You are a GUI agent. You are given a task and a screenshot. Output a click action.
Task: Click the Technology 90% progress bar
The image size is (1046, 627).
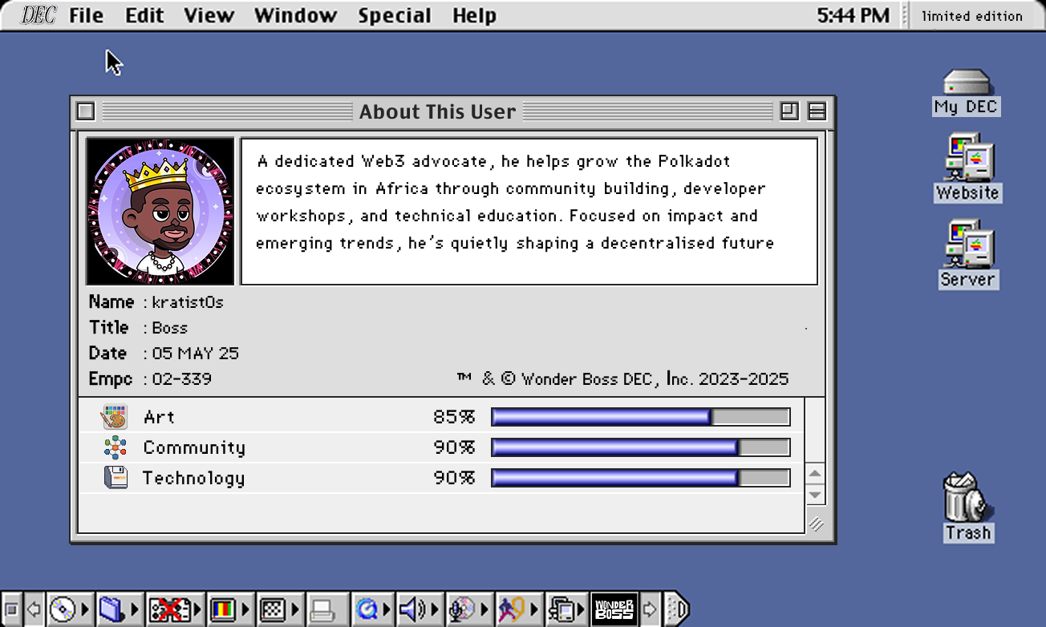click(641, 478)
